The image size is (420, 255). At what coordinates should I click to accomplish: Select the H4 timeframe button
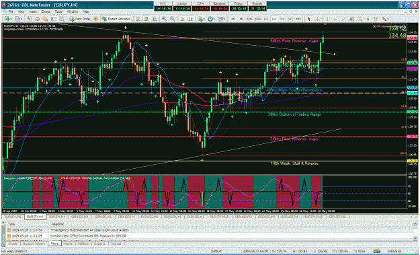tap(274, 19)
